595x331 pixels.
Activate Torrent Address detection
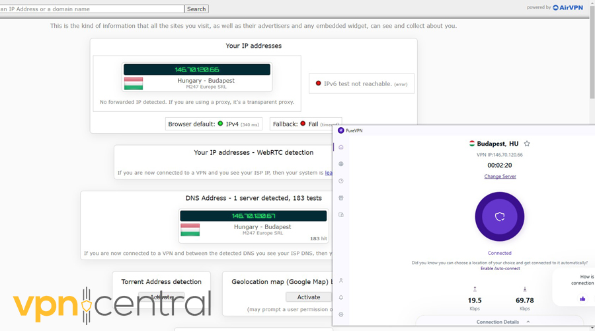coord(161,297)
